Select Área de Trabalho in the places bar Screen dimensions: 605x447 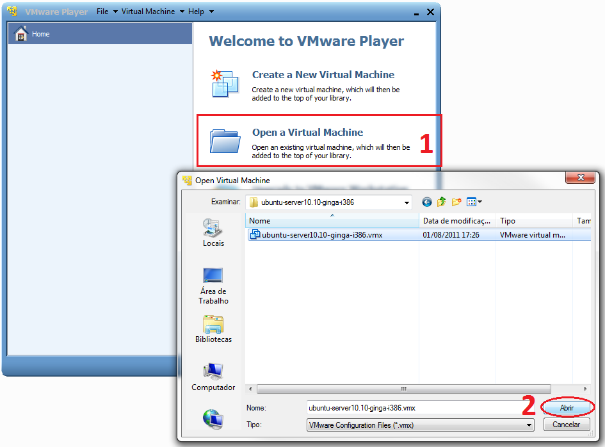coord(213,286)
